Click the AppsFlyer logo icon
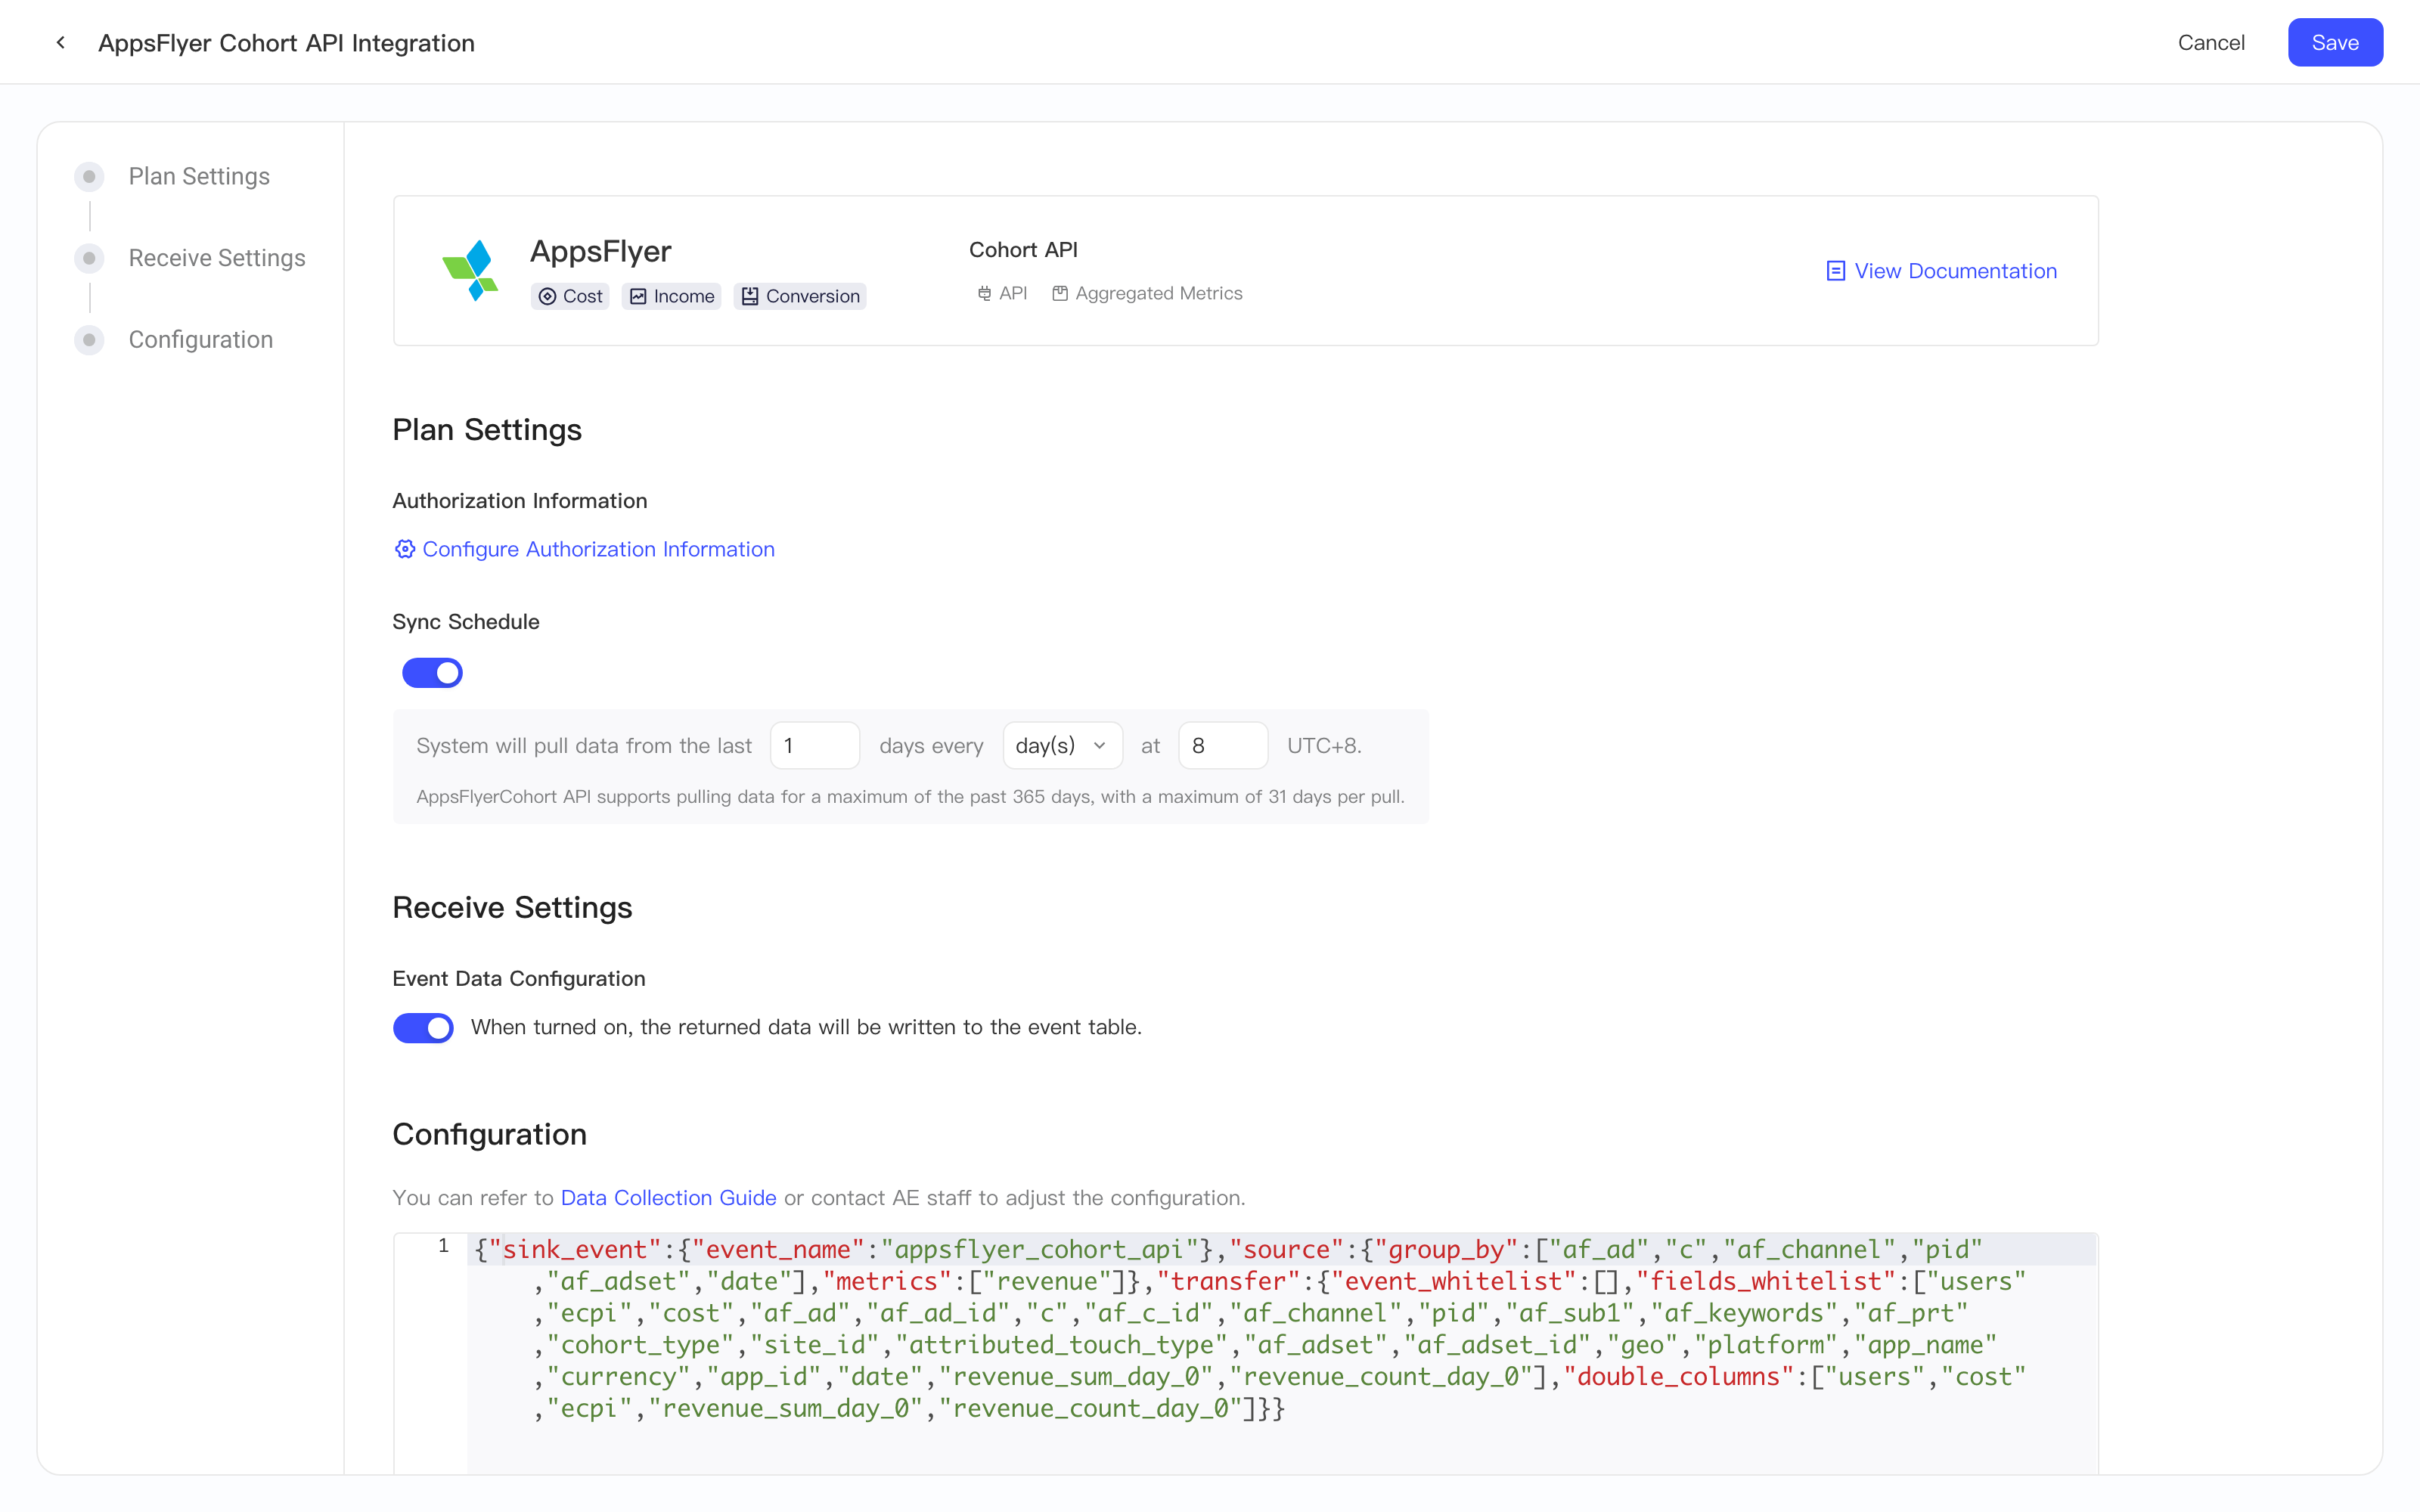Screen dimensions: 2420x1512 coord(470,270)
